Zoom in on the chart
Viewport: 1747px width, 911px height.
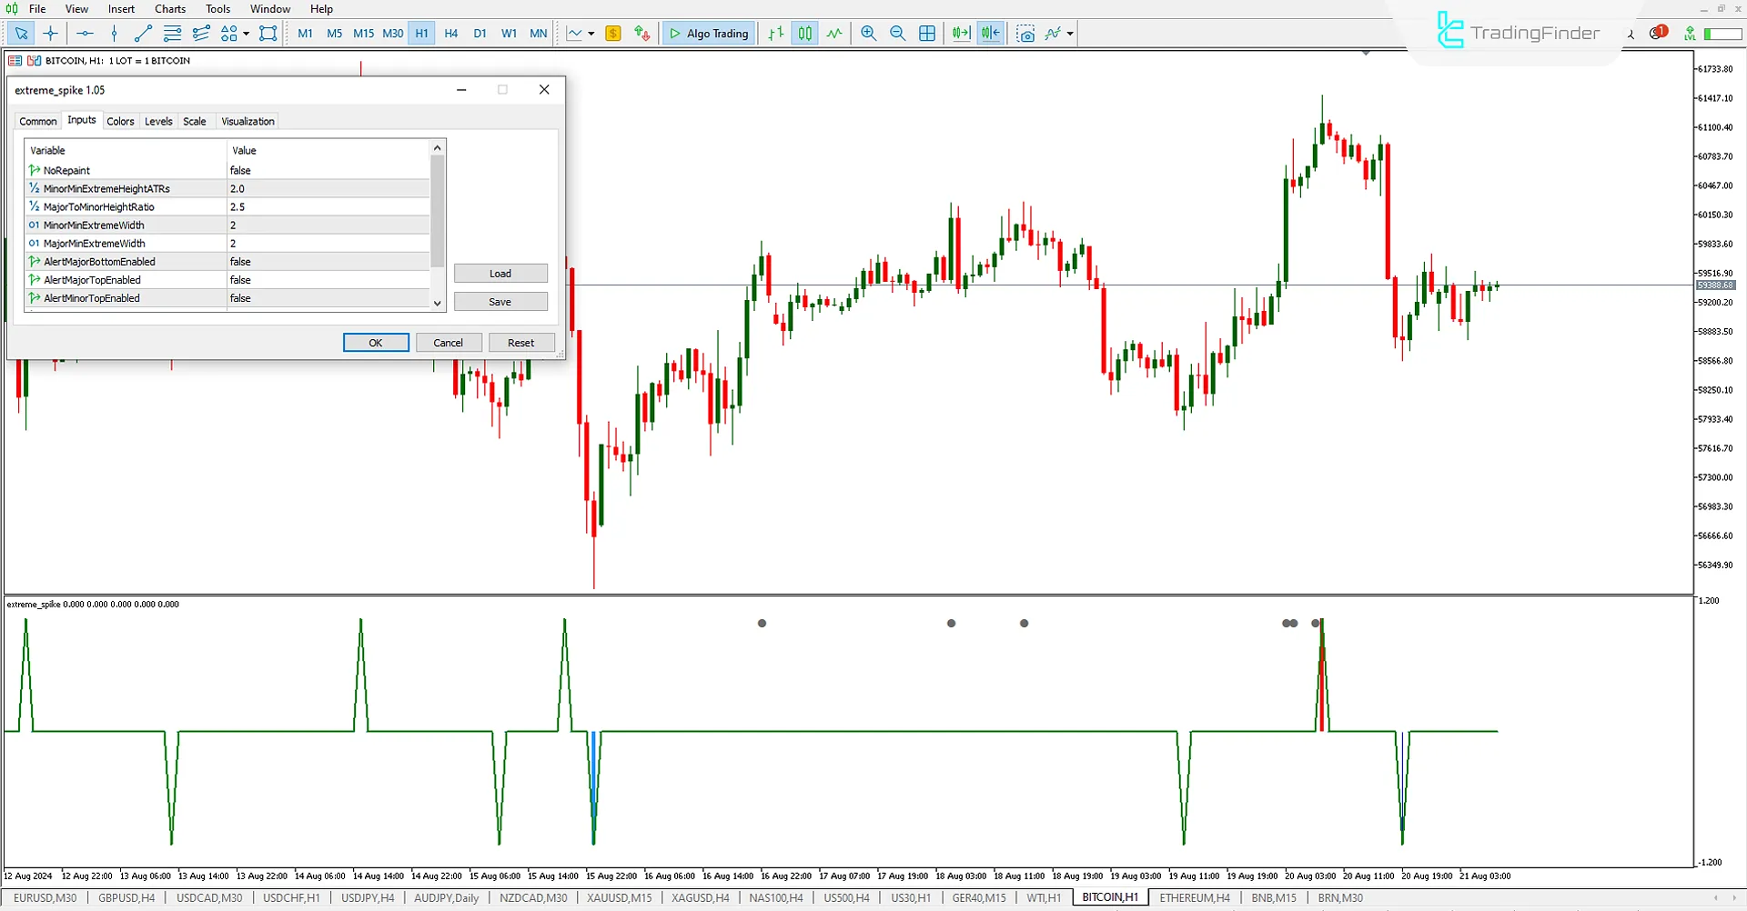(868, 34)
